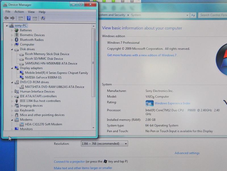Select SAMSUNG HN-M500MBB ATA Device
The image size is (227, 171).
click(51, 64)
